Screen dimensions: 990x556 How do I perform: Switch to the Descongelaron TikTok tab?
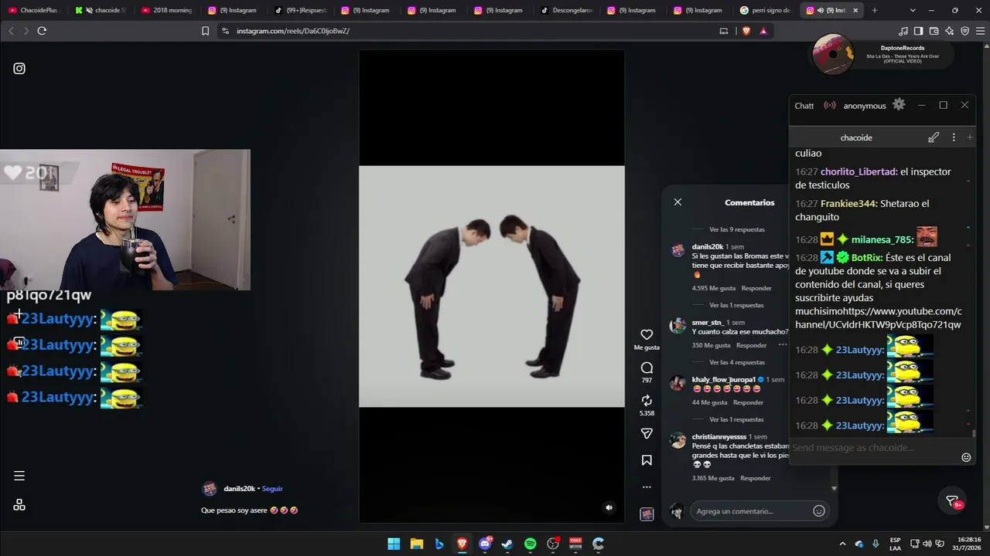click(x=566, y=10)
